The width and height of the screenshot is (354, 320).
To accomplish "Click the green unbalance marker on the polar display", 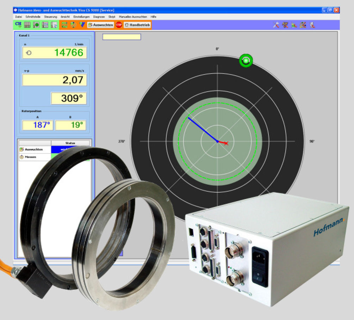I will tap(247, 61).
